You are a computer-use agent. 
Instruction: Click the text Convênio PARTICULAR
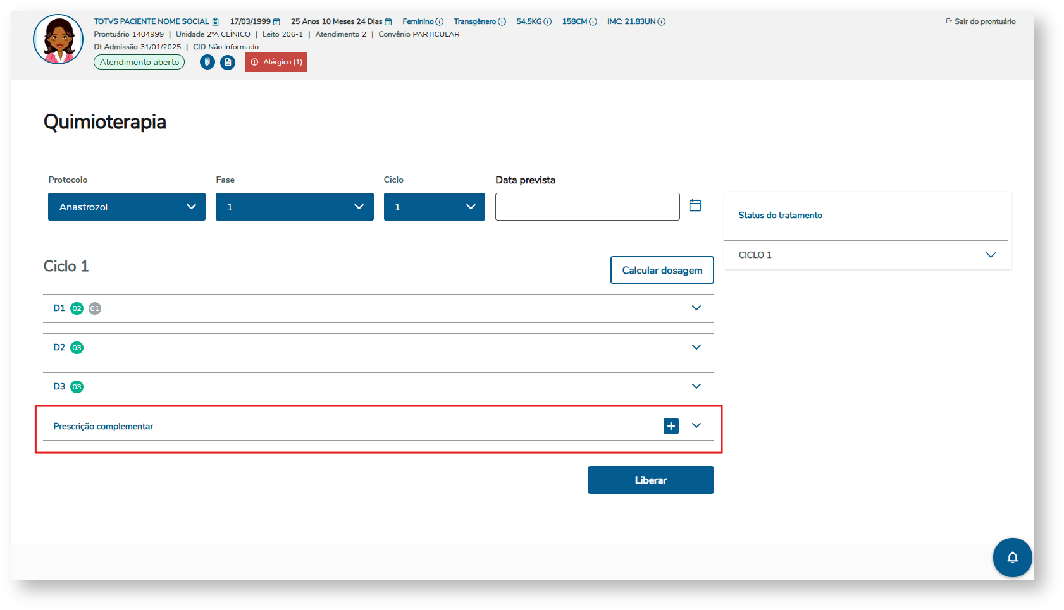coord(419,34)
